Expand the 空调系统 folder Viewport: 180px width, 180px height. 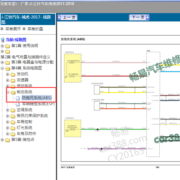point(7,110)
